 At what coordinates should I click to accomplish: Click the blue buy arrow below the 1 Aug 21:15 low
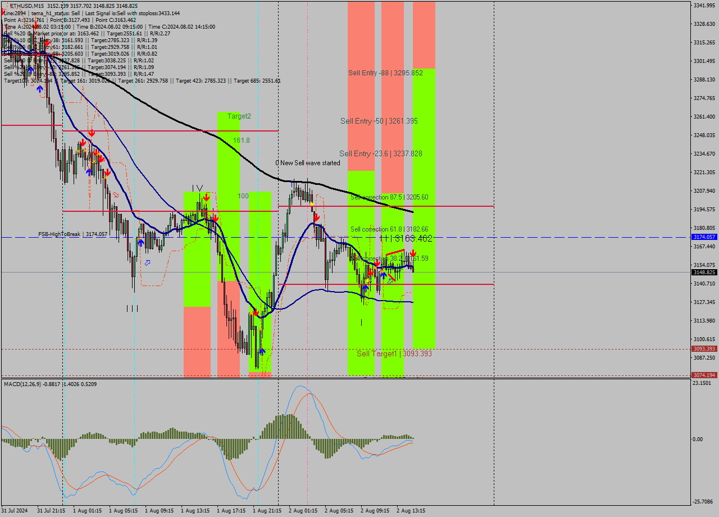point(262,351)
